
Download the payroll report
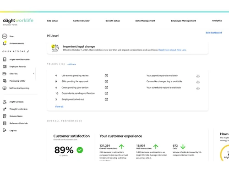[198, 76]
